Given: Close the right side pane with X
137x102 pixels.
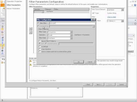Looking at the screenshot, I should [x=136, y=20].
